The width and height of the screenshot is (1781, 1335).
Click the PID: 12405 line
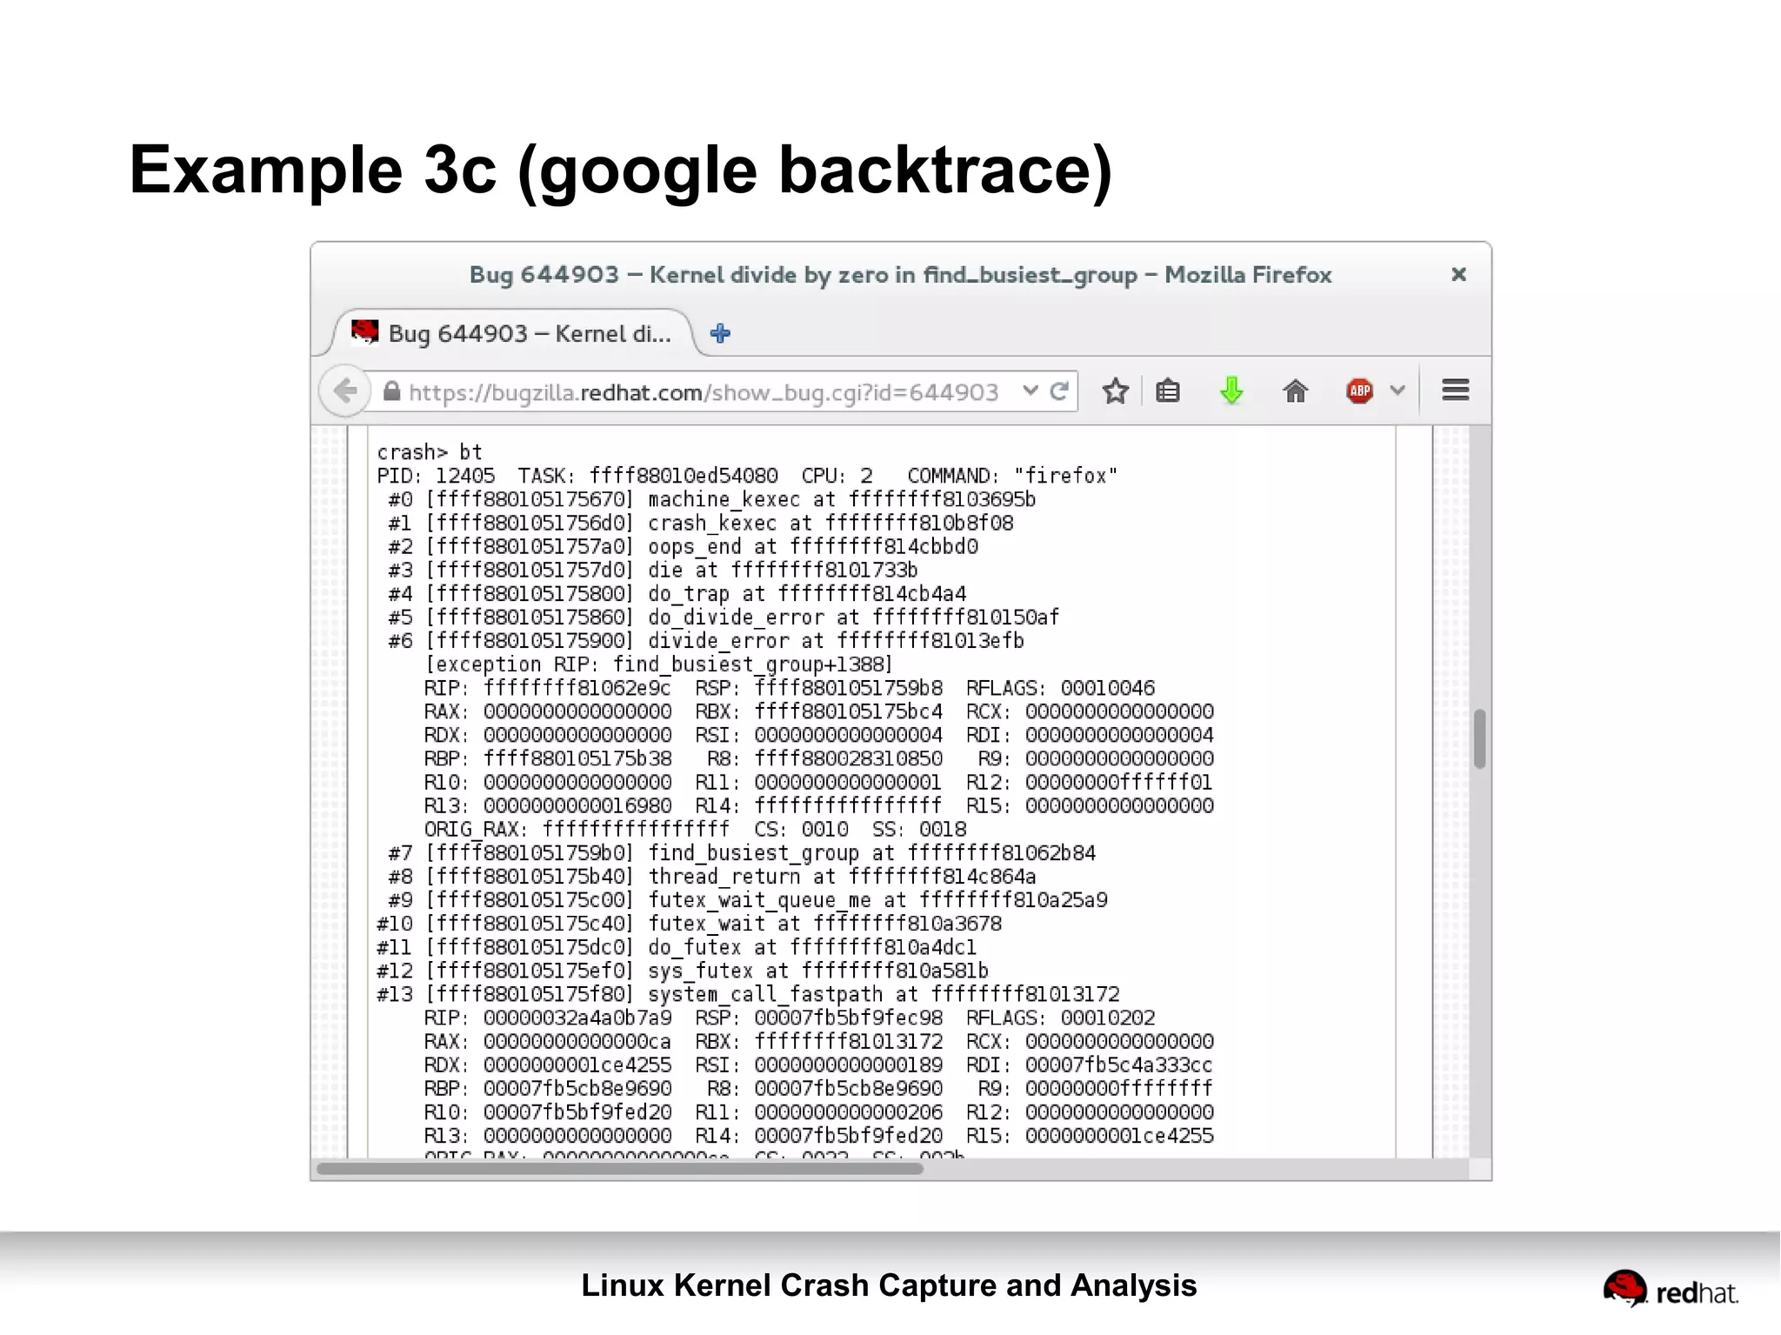(747, 476)
